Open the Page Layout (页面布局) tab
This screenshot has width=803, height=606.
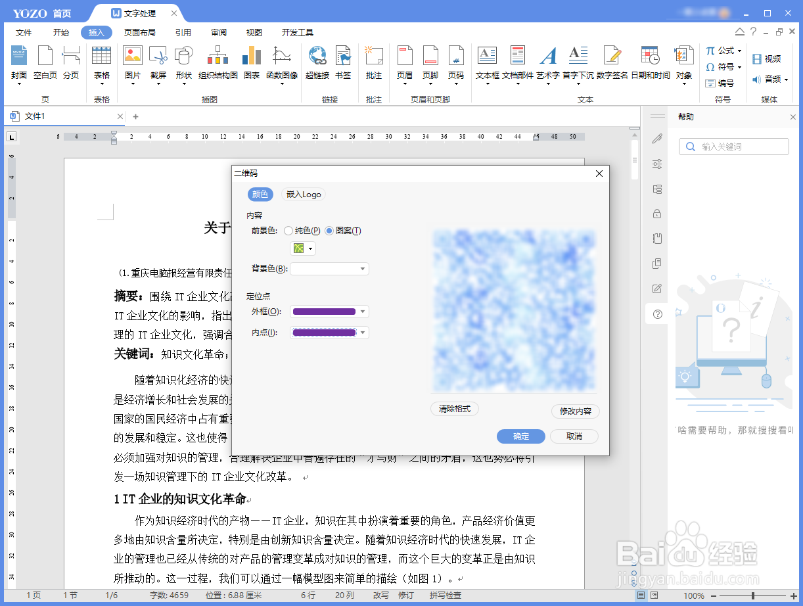tap(140, 32)
